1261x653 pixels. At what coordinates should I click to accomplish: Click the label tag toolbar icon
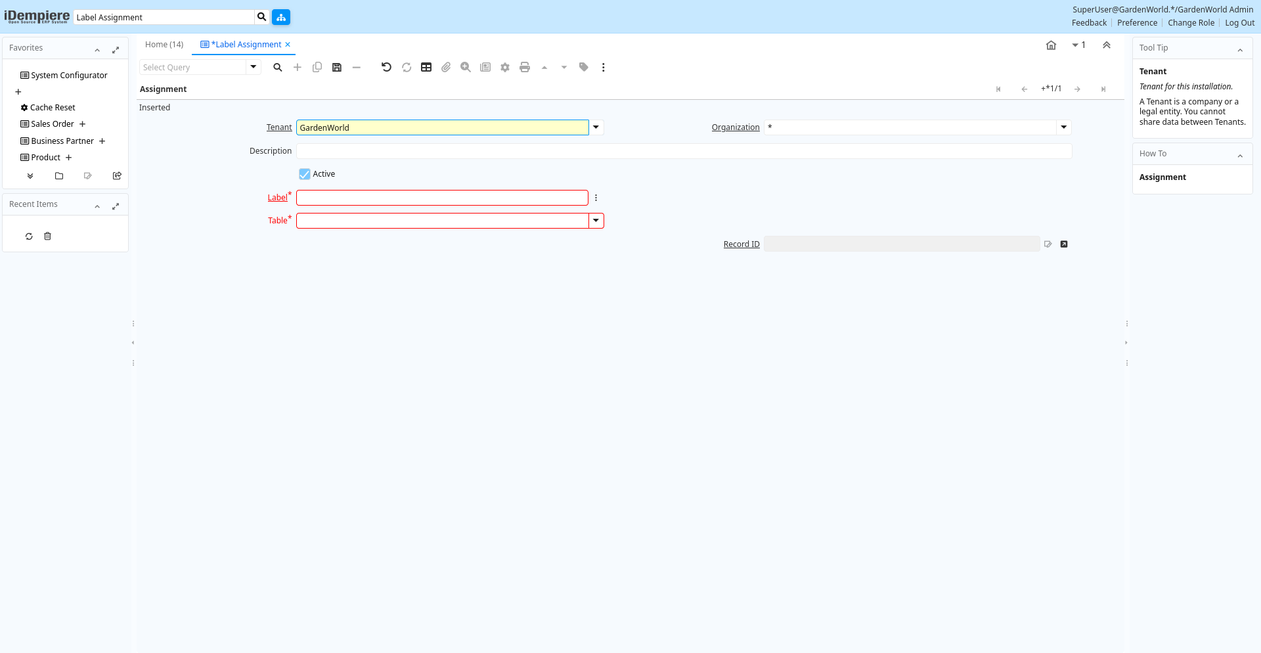coord(584,67)
